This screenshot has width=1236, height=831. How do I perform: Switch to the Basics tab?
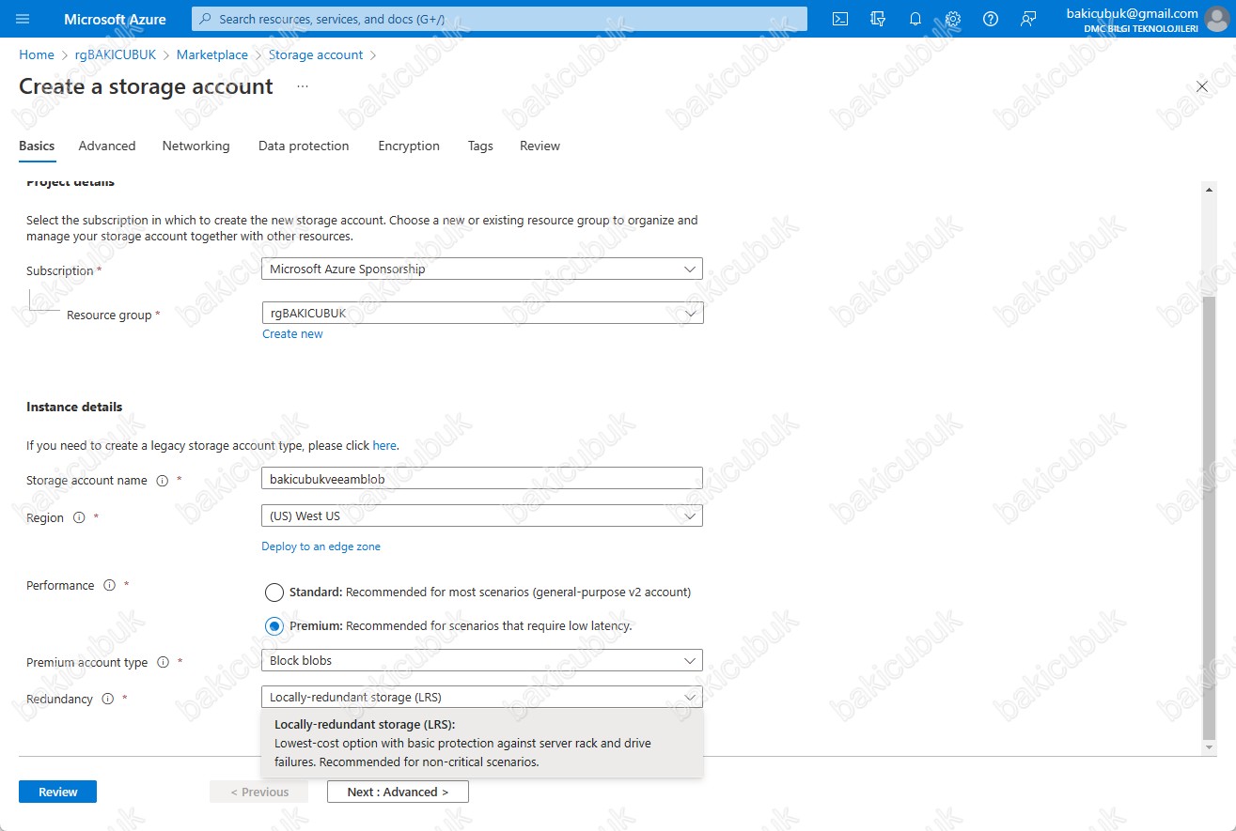tap(37, 146)
